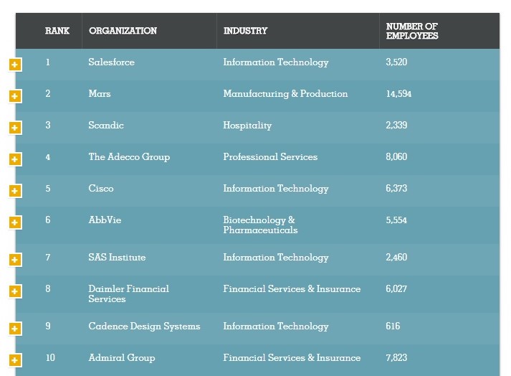Image resolution: width=511 pixels, height=376 pixels.
Task: Click plus icon for Cadence Design Systems
Action: [14, 329]
